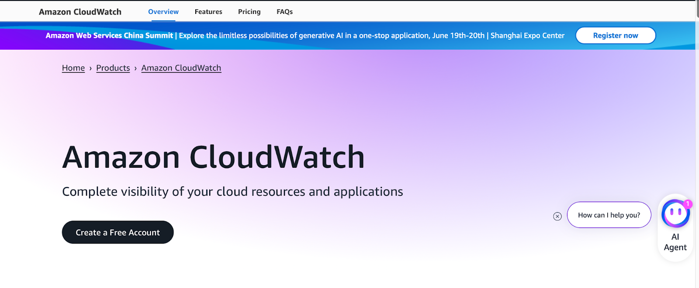Click the Amazon CloudWatch header title
This screenshot has width=699, height=288.
(80, 12)
